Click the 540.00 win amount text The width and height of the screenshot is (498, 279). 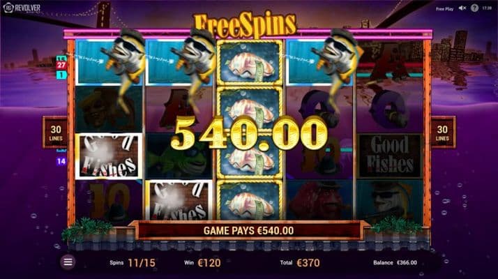click(249, 133)
